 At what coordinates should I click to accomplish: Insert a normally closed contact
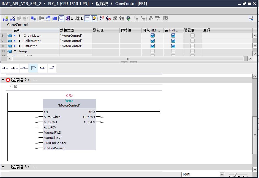(x=15, y=68)
